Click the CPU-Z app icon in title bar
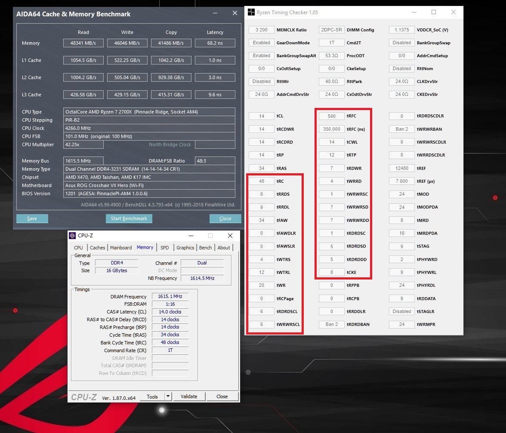506x433 pixels. (73, 235)
